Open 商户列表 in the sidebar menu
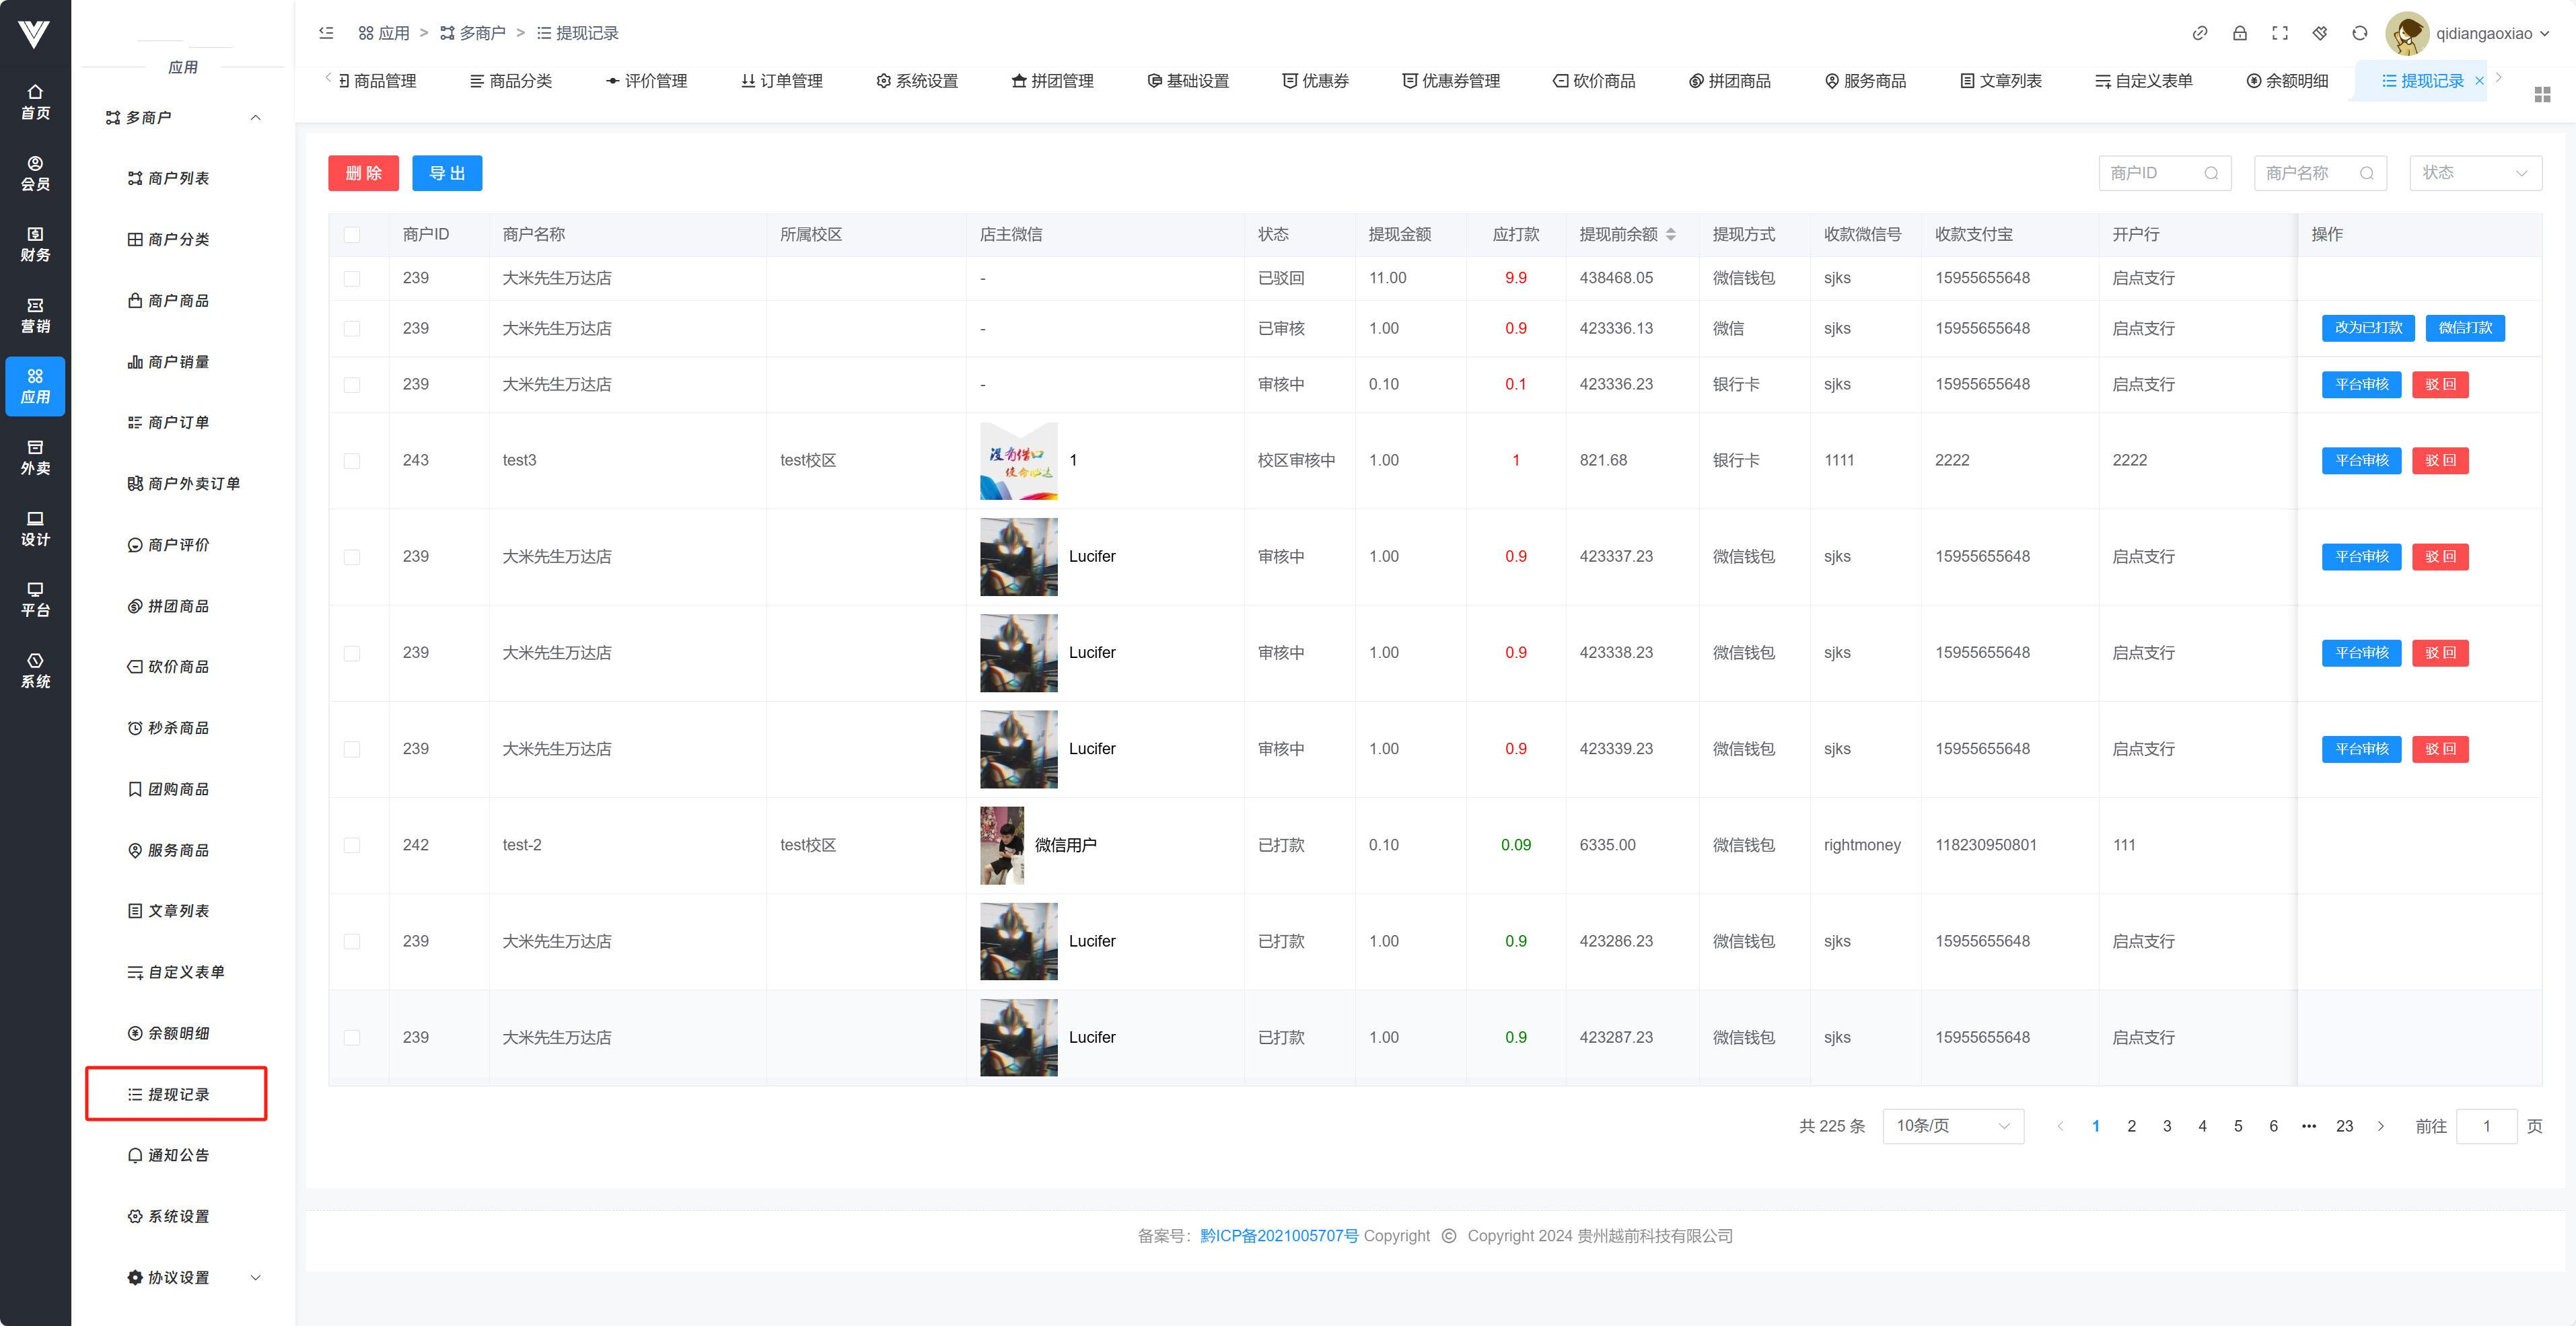 click(178, 178)
